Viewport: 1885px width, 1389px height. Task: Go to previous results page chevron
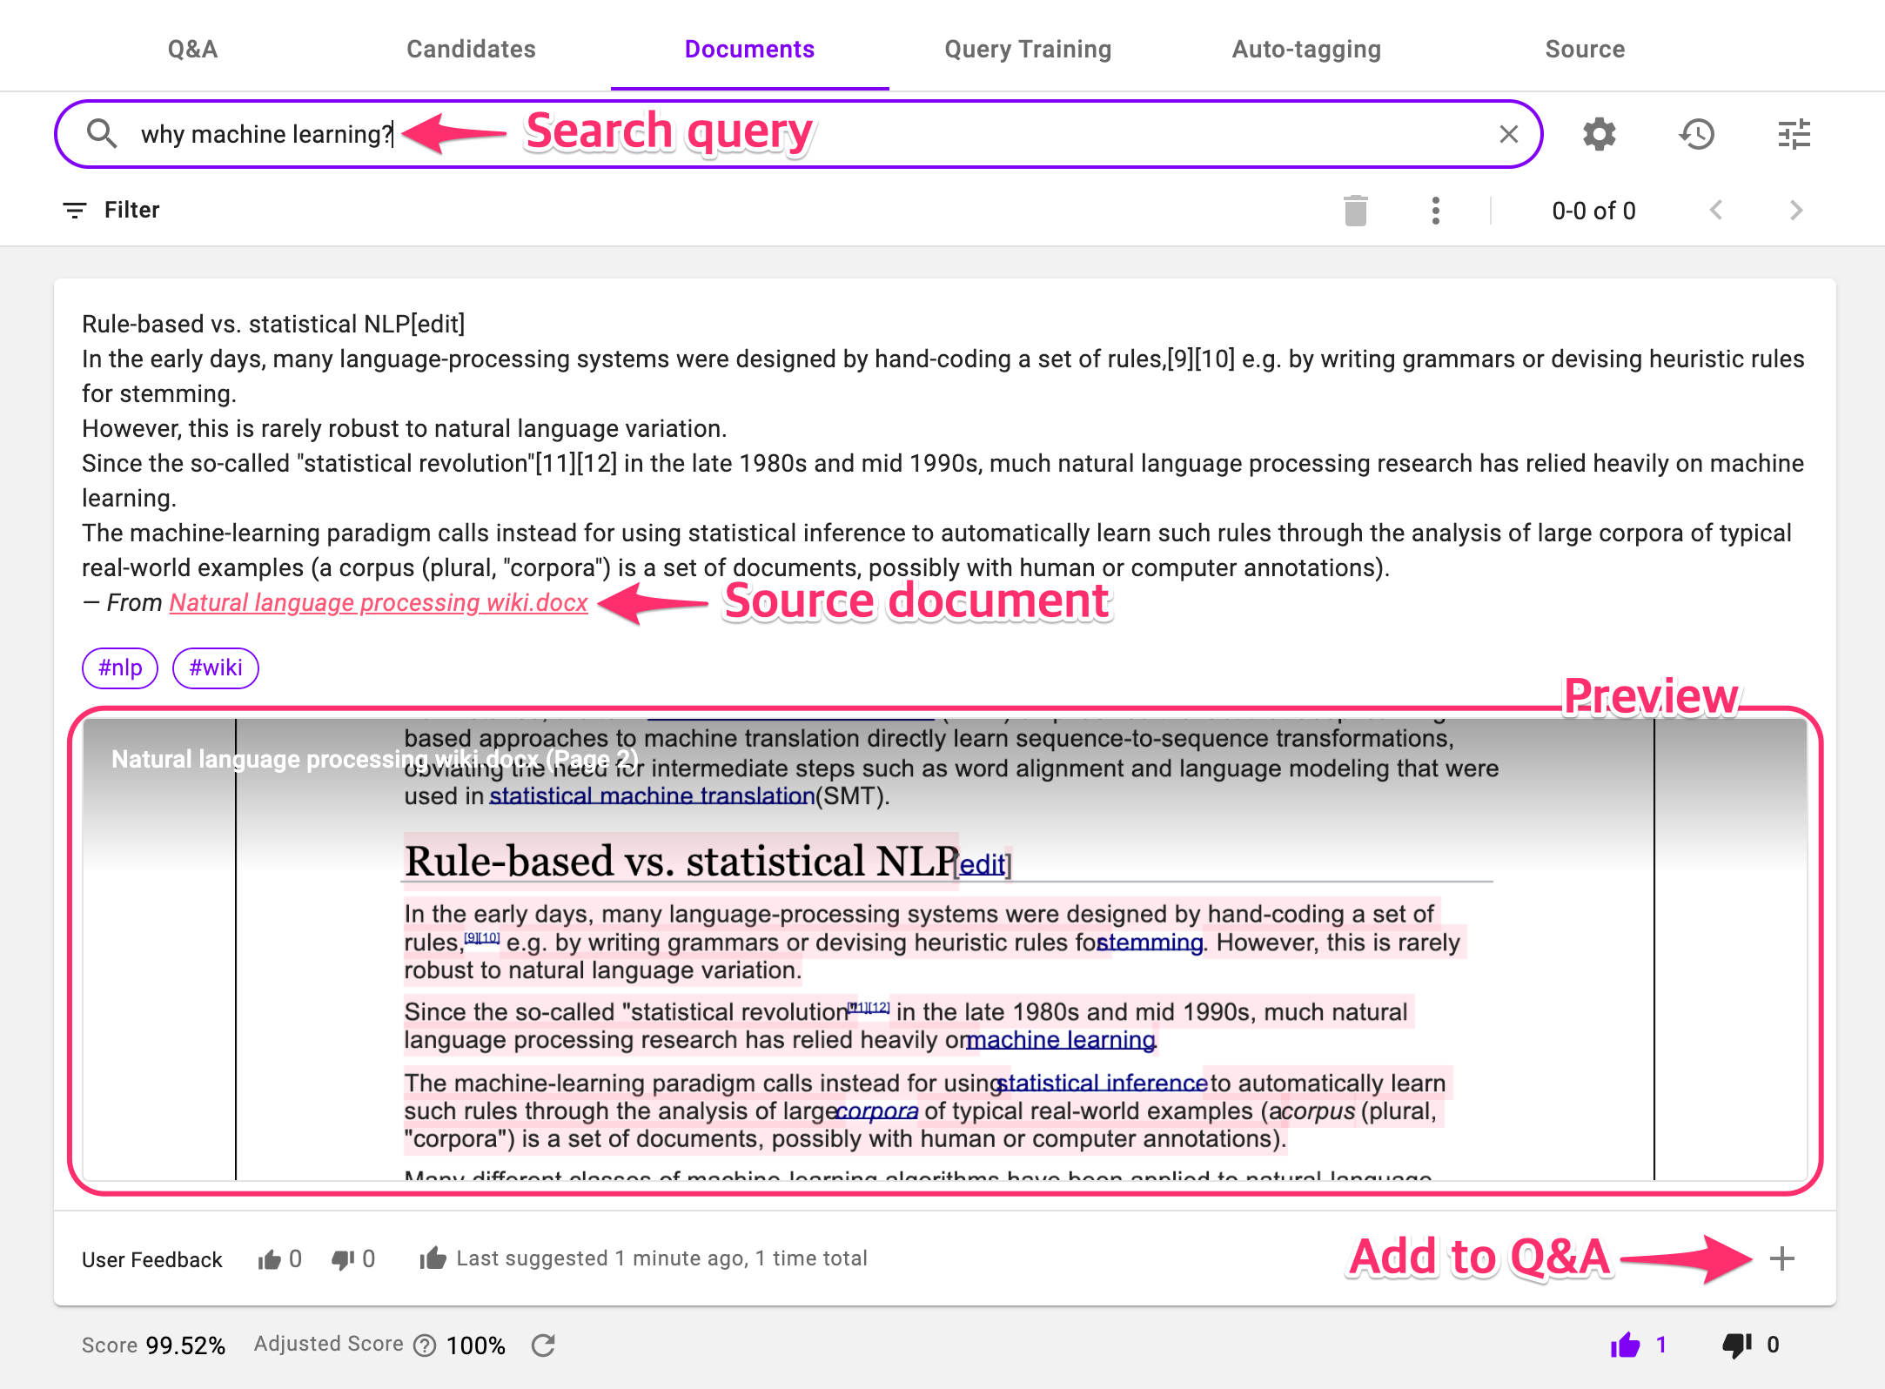tap(1715, 211)
